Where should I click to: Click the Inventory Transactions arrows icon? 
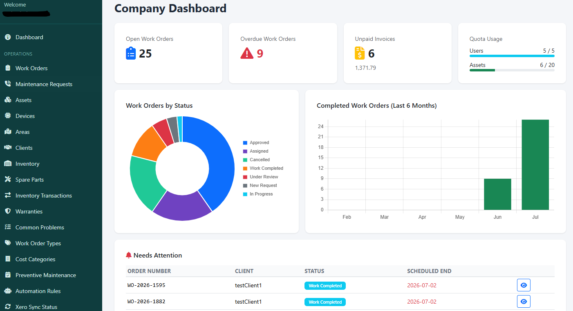(x=7, y=195)
